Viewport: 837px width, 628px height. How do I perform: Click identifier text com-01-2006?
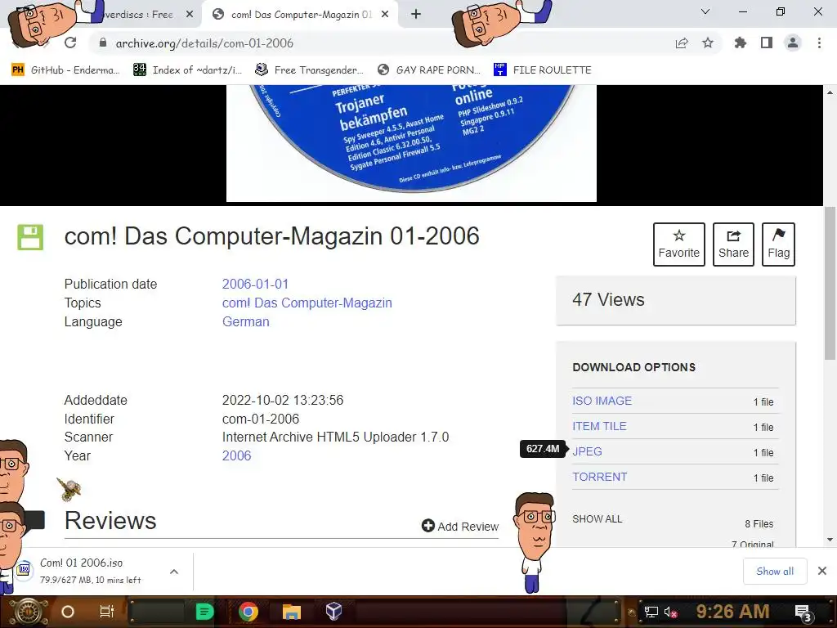(x=261, y=419)
